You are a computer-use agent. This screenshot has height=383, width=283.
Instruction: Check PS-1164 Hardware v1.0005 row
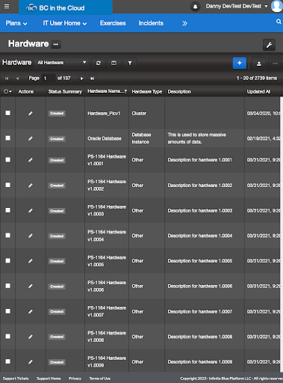[8, 260]
